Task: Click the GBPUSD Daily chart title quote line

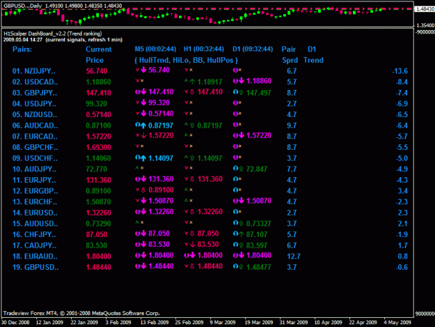Action: pyautogui.click(x=63, y=6)
